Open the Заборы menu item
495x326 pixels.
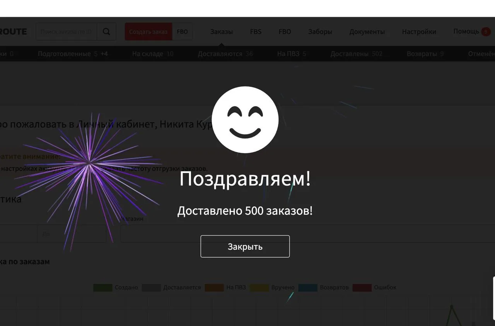pyautogui.click(x=320, y=32)
